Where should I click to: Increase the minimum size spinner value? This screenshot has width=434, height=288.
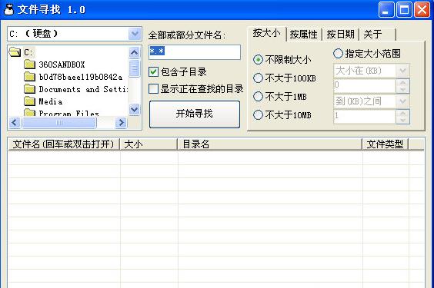coord(402,83)
